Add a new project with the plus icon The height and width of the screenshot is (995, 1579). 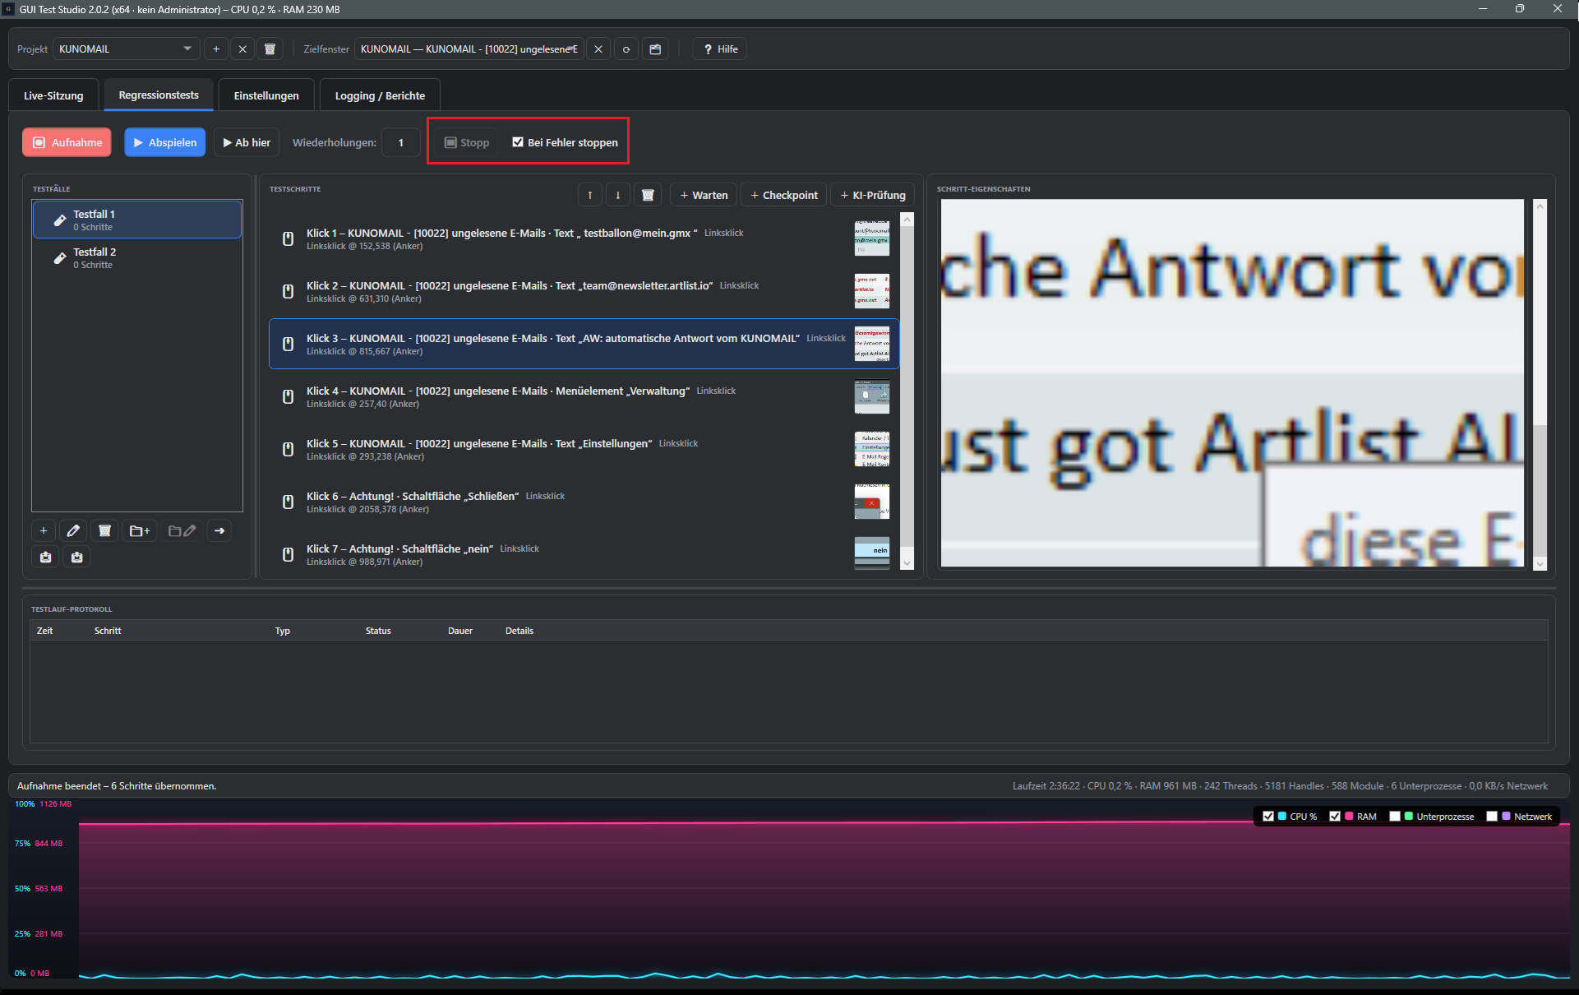[216, 49]
